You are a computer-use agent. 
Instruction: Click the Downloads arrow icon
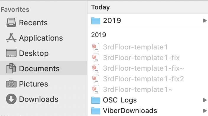[x=11, y=99]
